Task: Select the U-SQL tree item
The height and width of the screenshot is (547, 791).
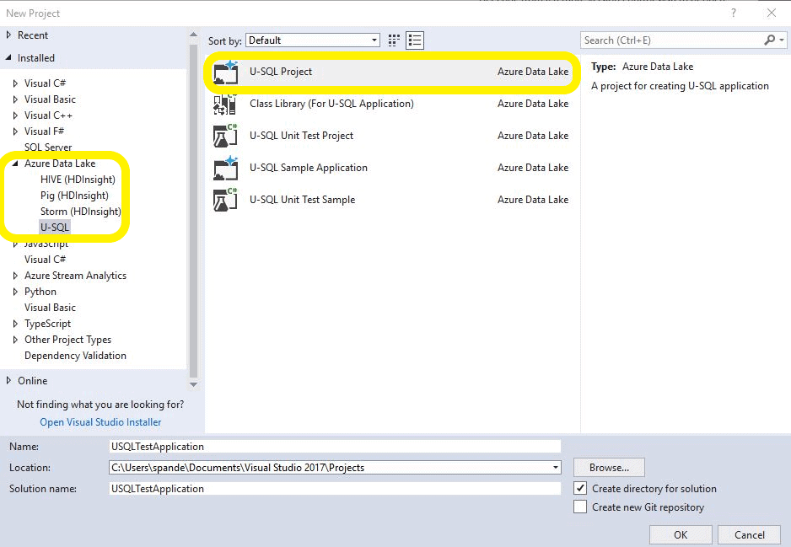Action: (x=55, y=228)
